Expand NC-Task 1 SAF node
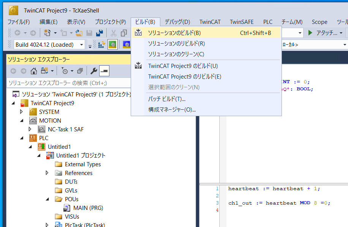 pos(30,129)
